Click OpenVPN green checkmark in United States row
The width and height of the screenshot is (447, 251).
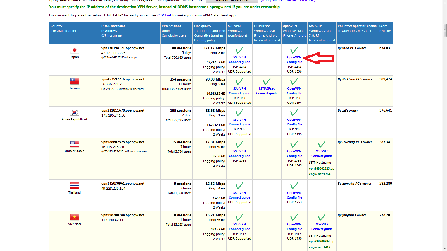pyautogui.click(x=294, y=144)
